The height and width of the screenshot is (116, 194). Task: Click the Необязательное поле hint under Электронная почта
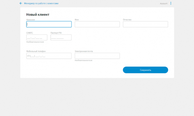click(83, 60)
